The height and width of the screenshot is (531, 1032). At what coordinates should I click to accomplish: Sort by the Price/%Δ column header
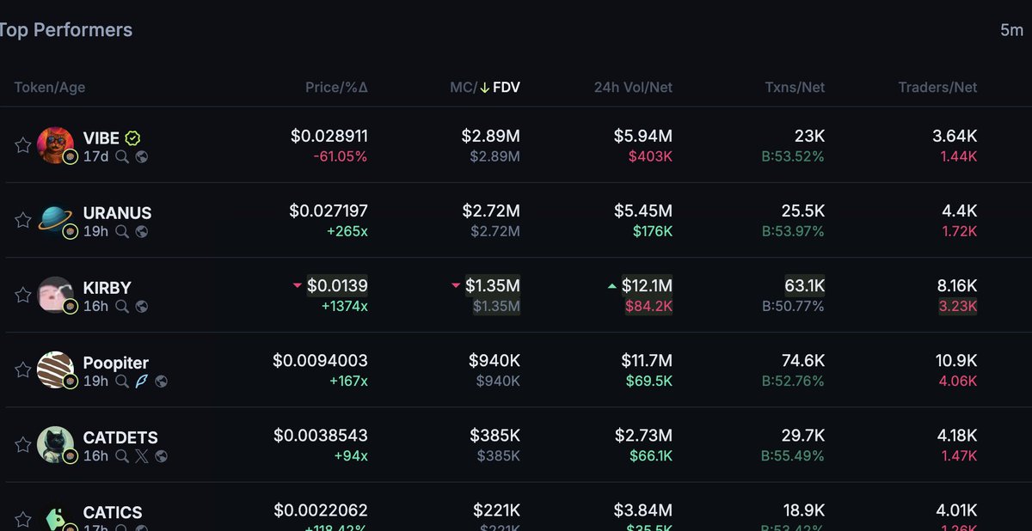click(x=336, y=87)
